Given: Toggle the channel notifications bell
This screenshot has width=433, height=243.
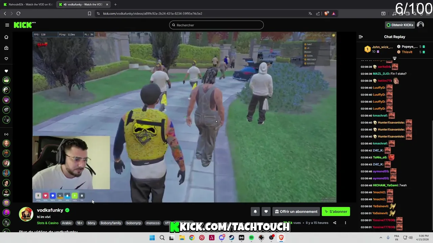Looking at the screenshot, I should (x=255, y=212).
